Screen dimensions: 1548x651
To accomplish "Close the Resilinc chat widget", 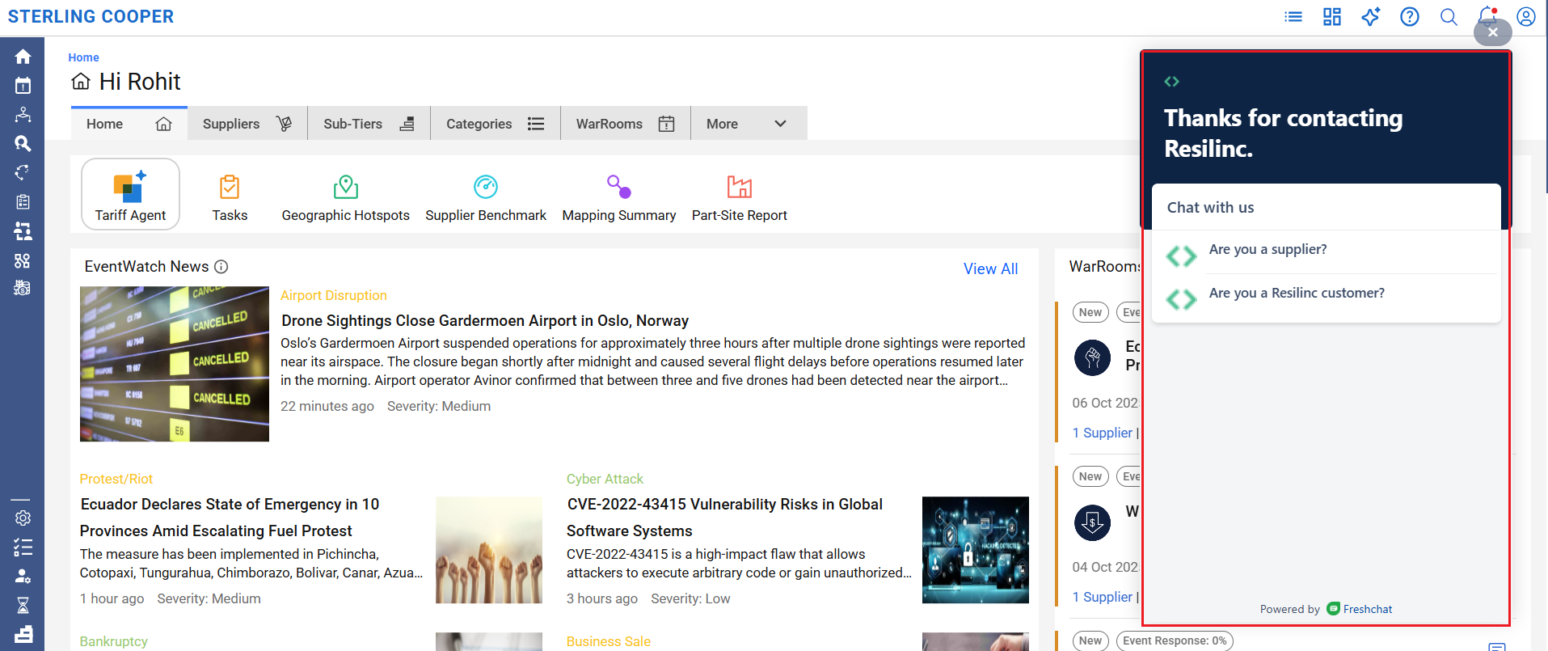I will [x=1493, y=32].
